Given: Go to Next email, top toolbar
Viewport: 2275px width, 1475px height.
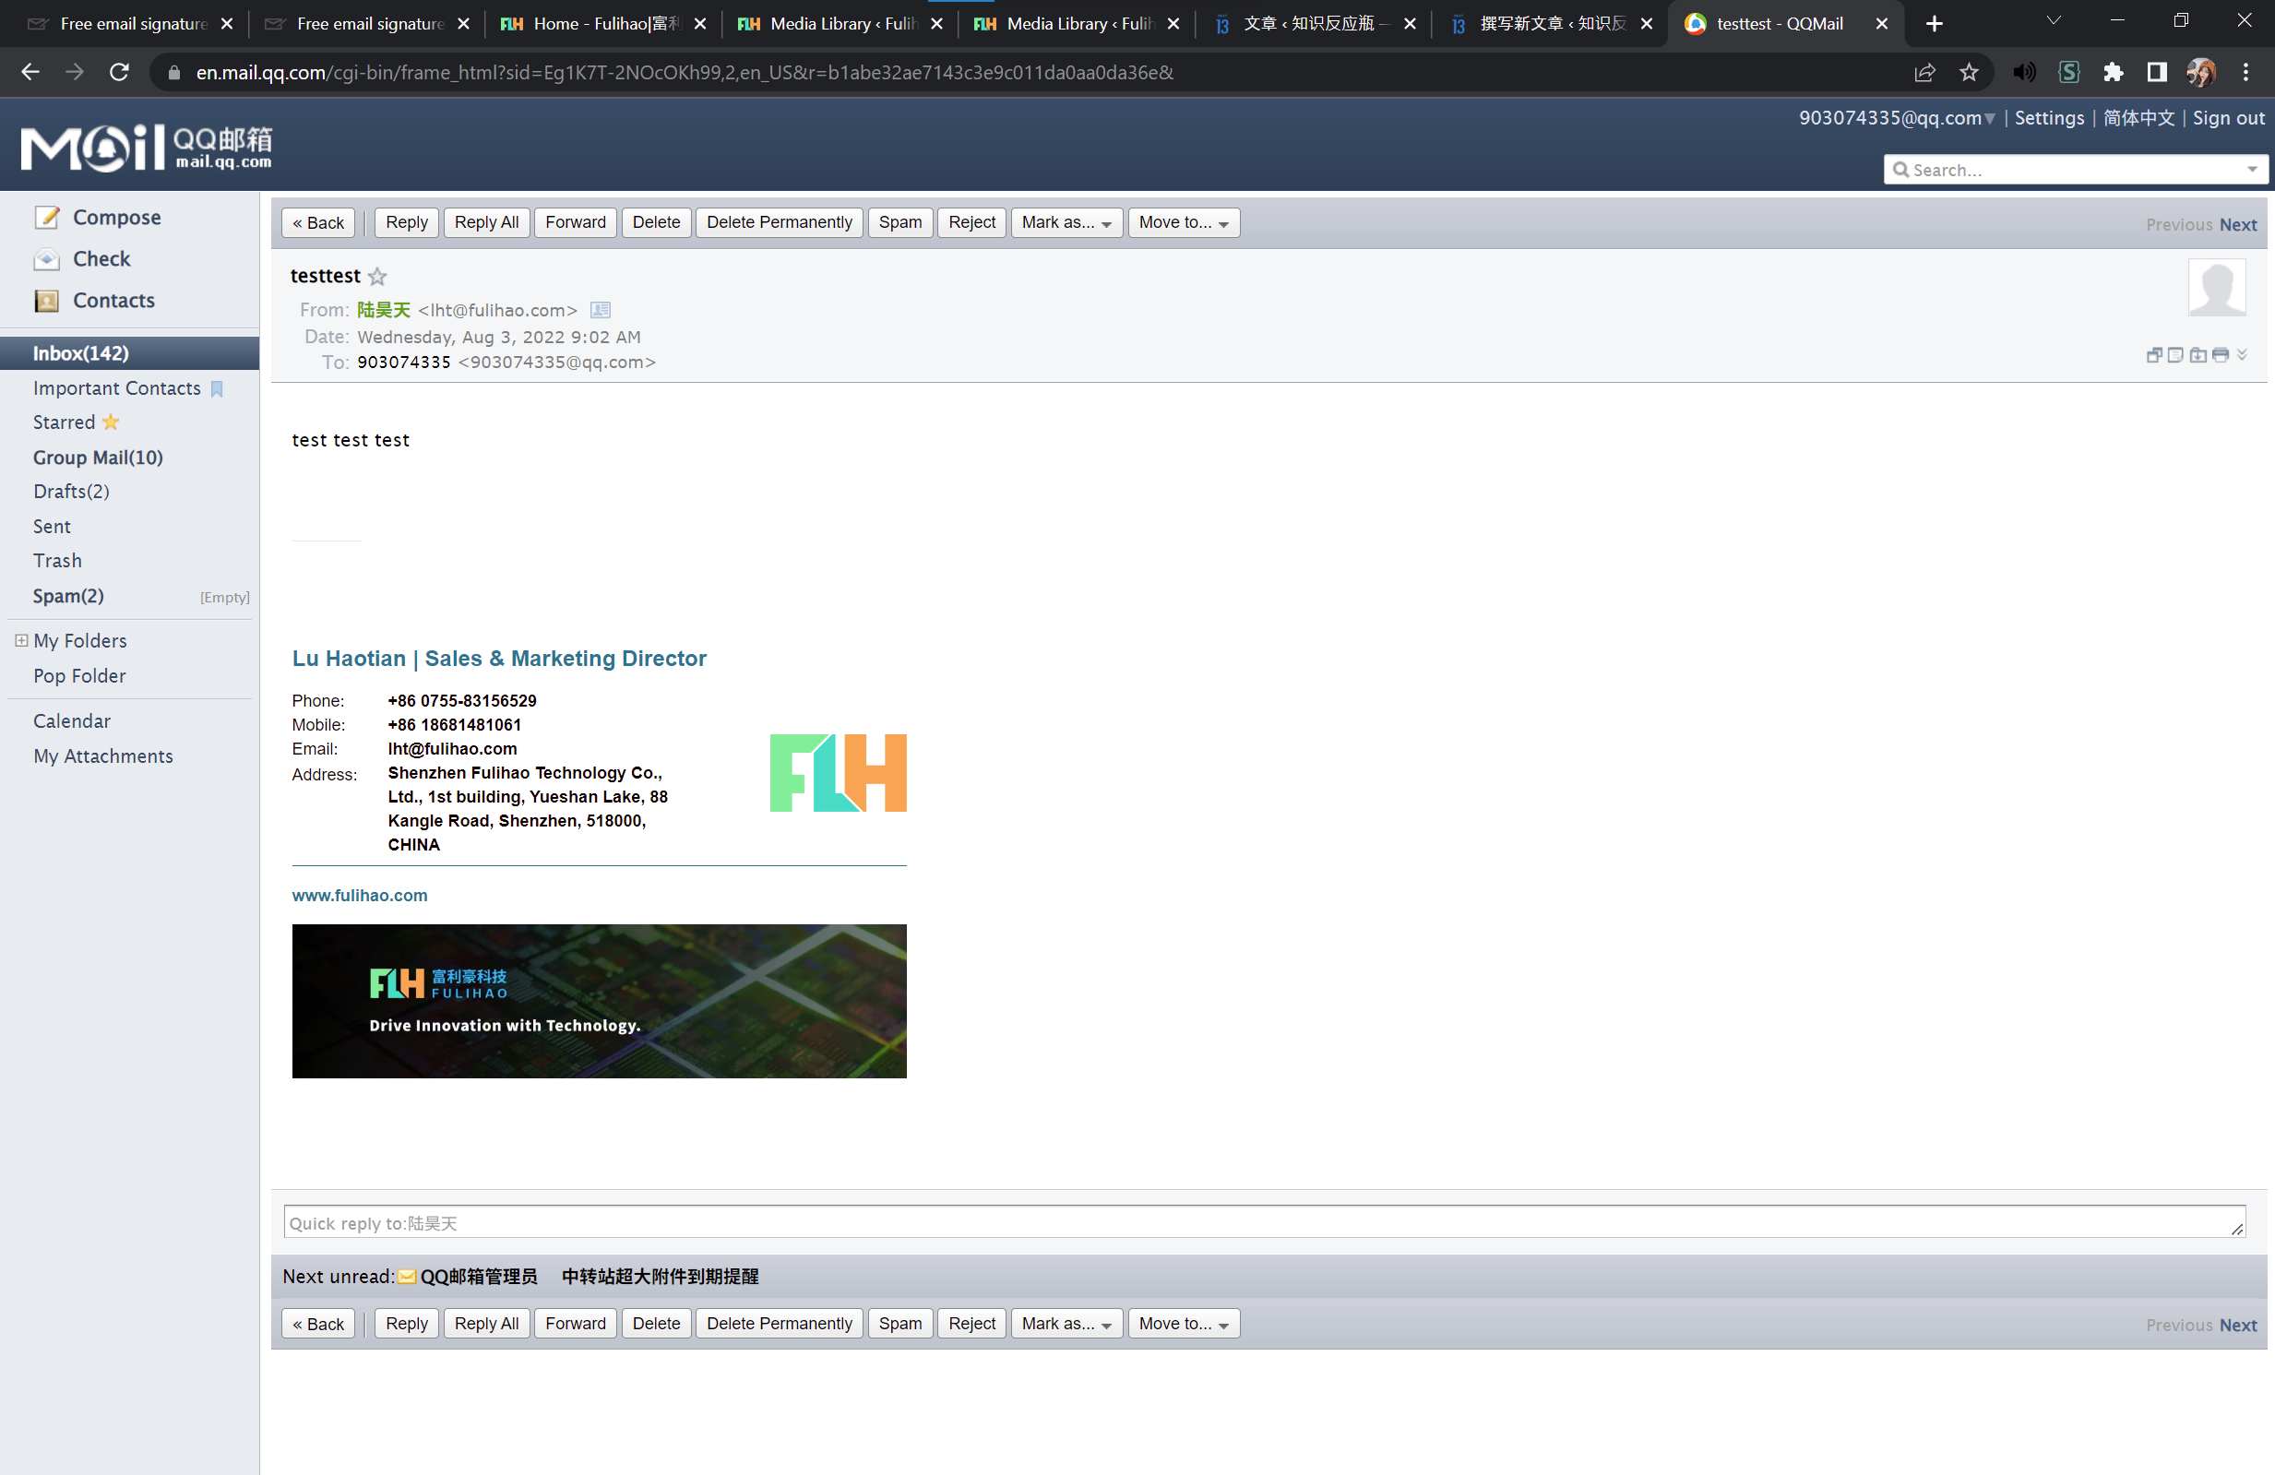Looking at the screenshot, I should [x=2238, y=225].
